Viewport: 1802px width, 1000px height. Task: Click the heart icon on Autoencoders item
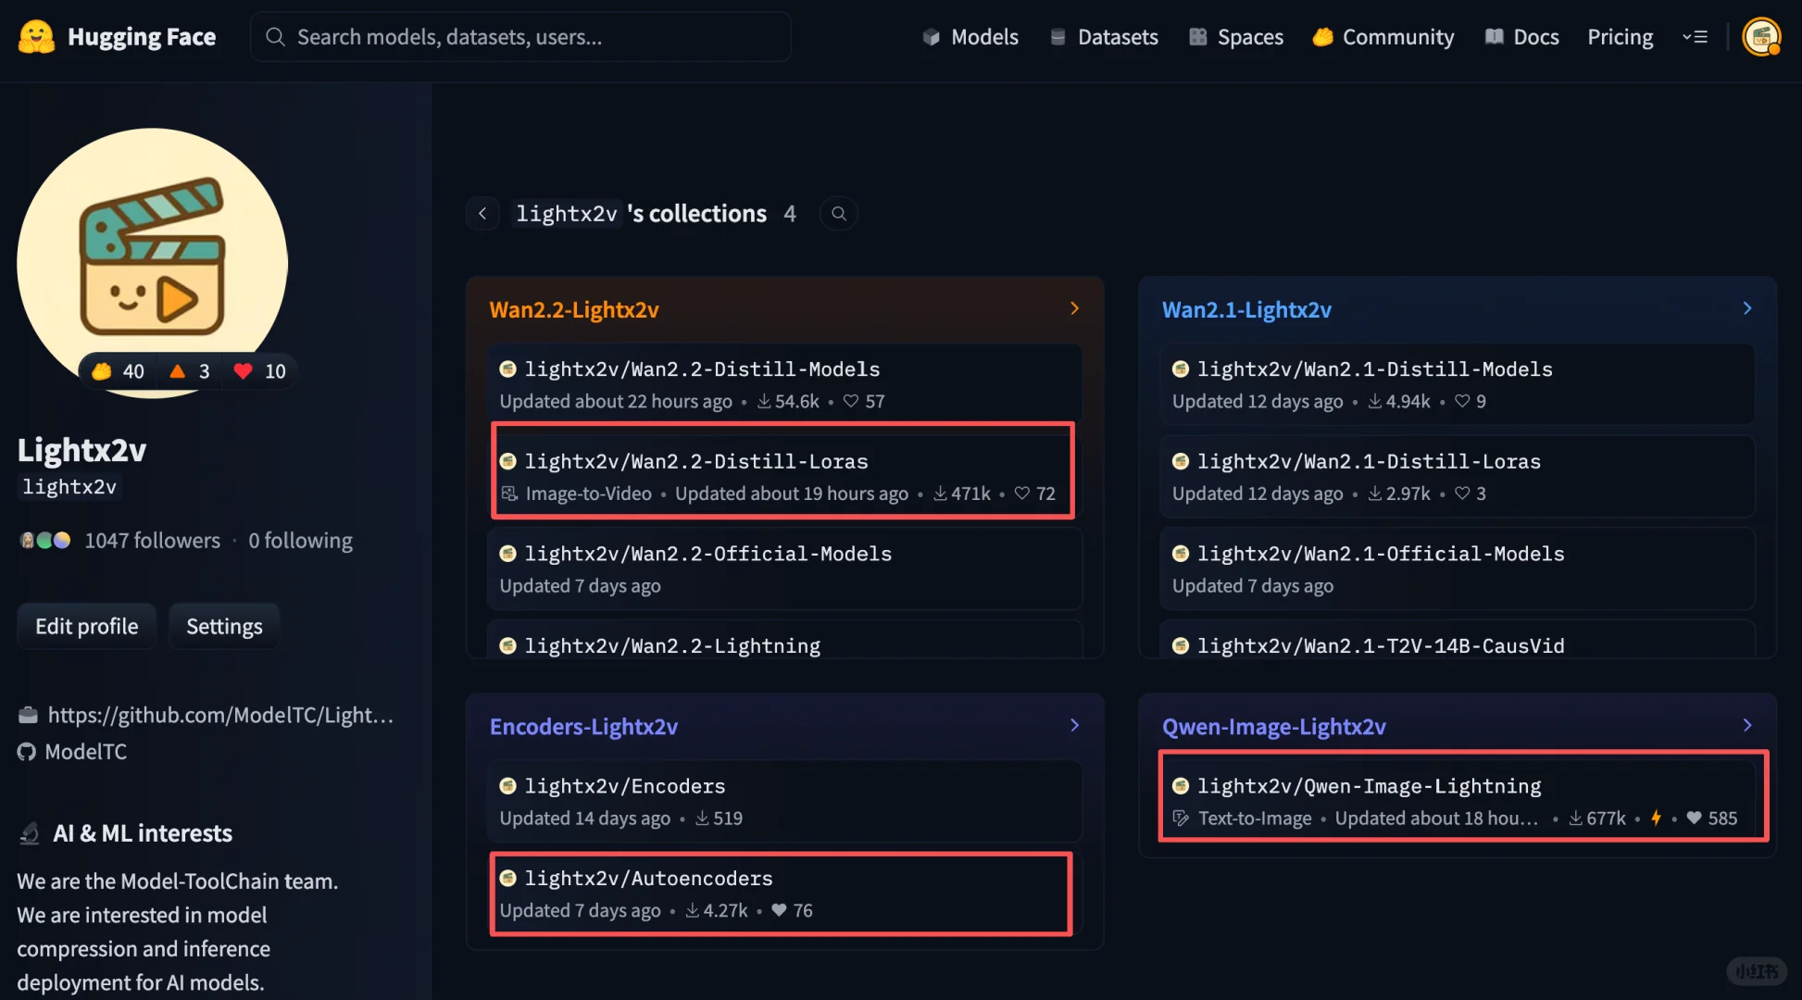pyautogui.click(x=780, y=910)
